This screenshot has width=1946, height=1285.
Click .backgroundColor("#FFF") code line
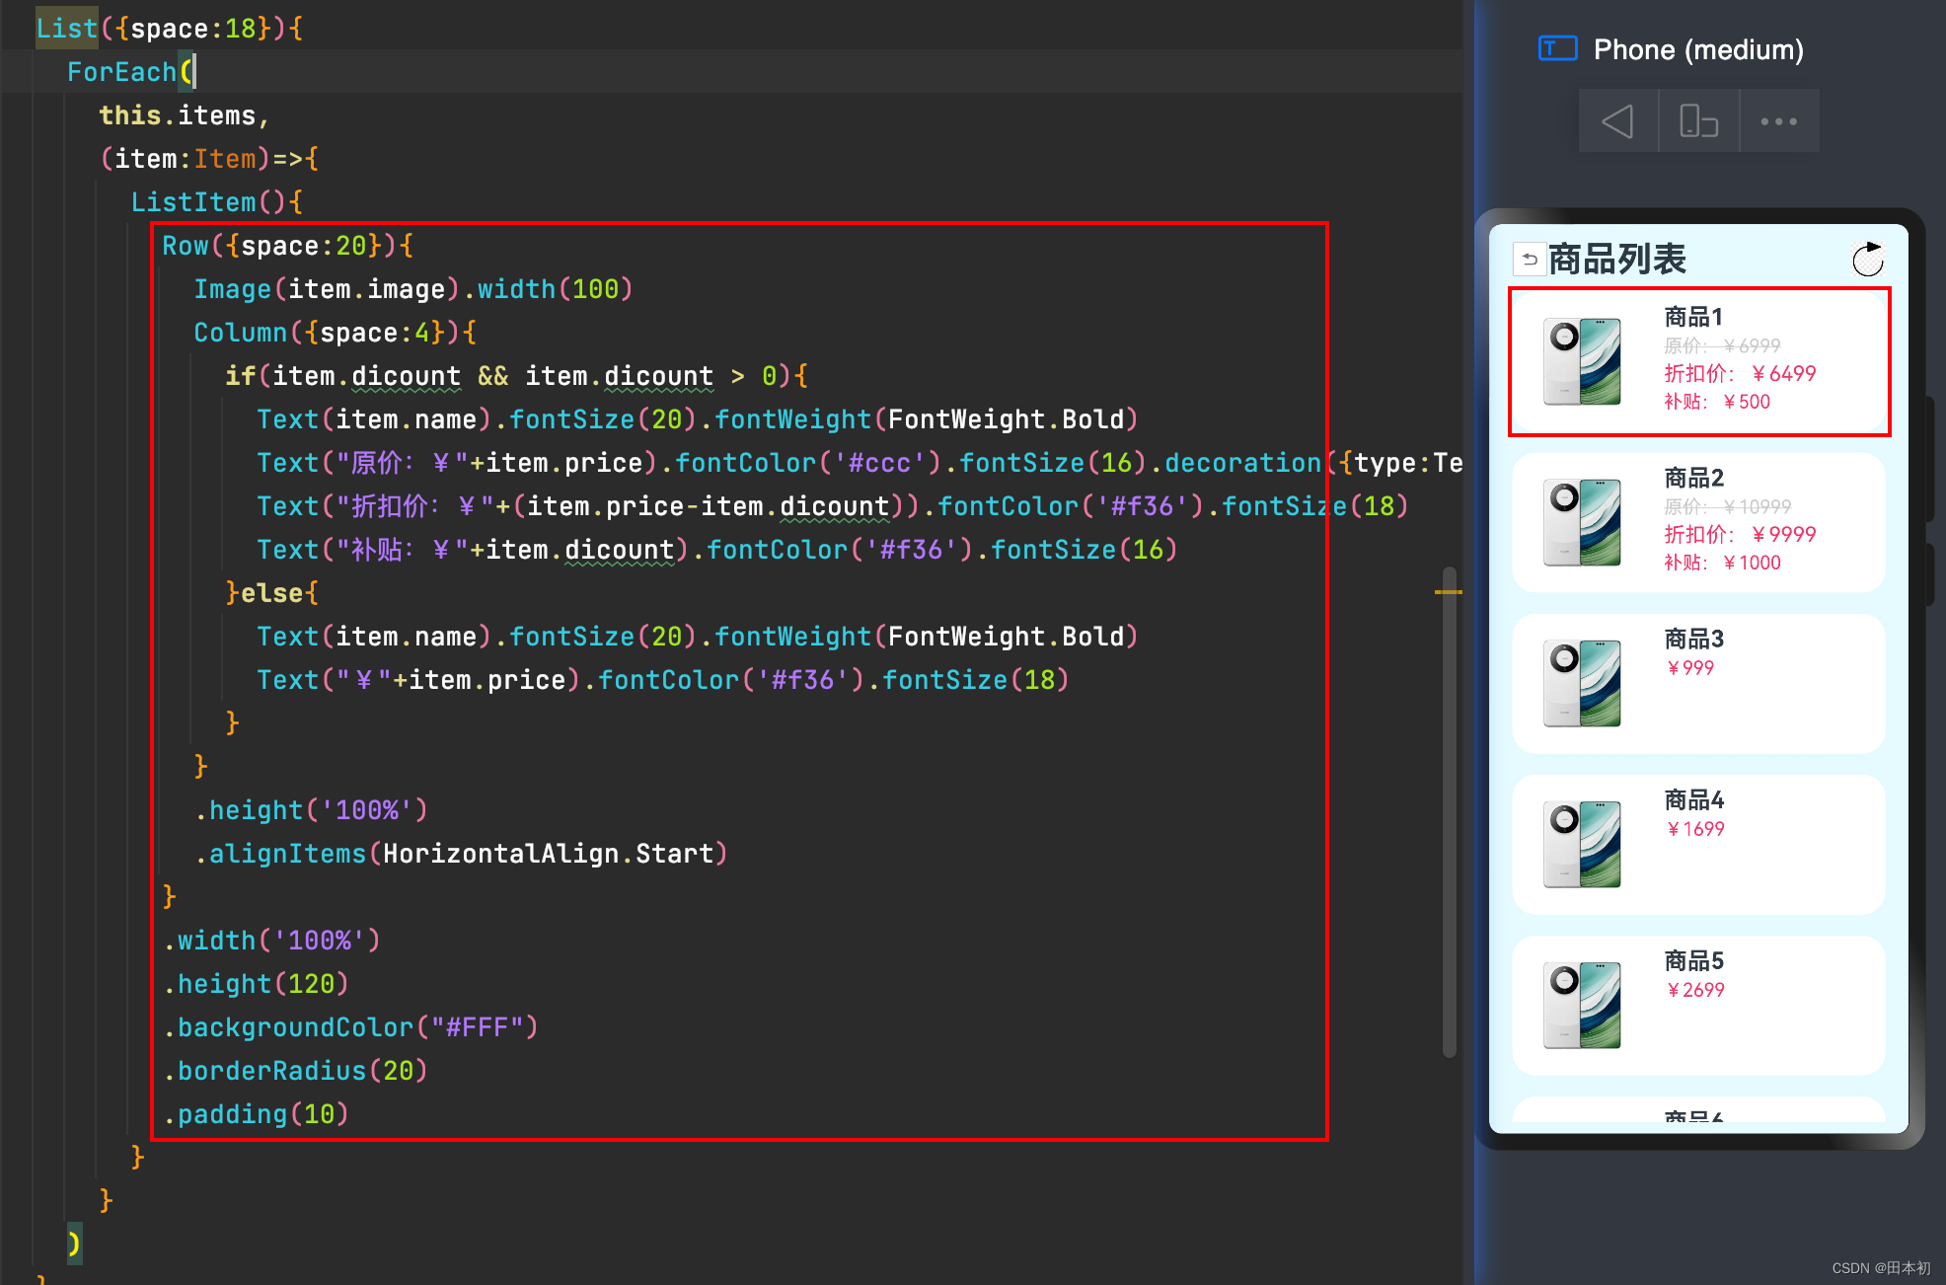350,1027
